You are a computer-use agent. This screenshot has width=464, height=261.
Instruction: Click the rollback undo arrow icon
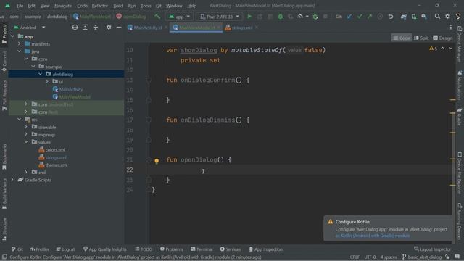[391, 17]
